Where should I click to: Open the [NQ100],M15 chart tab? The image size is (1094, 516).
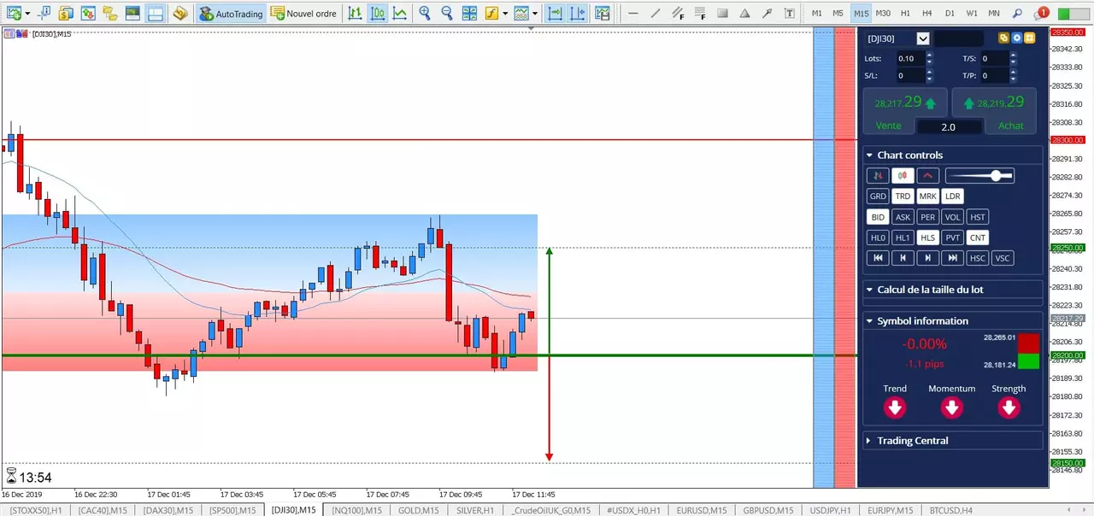pos(358,510)
